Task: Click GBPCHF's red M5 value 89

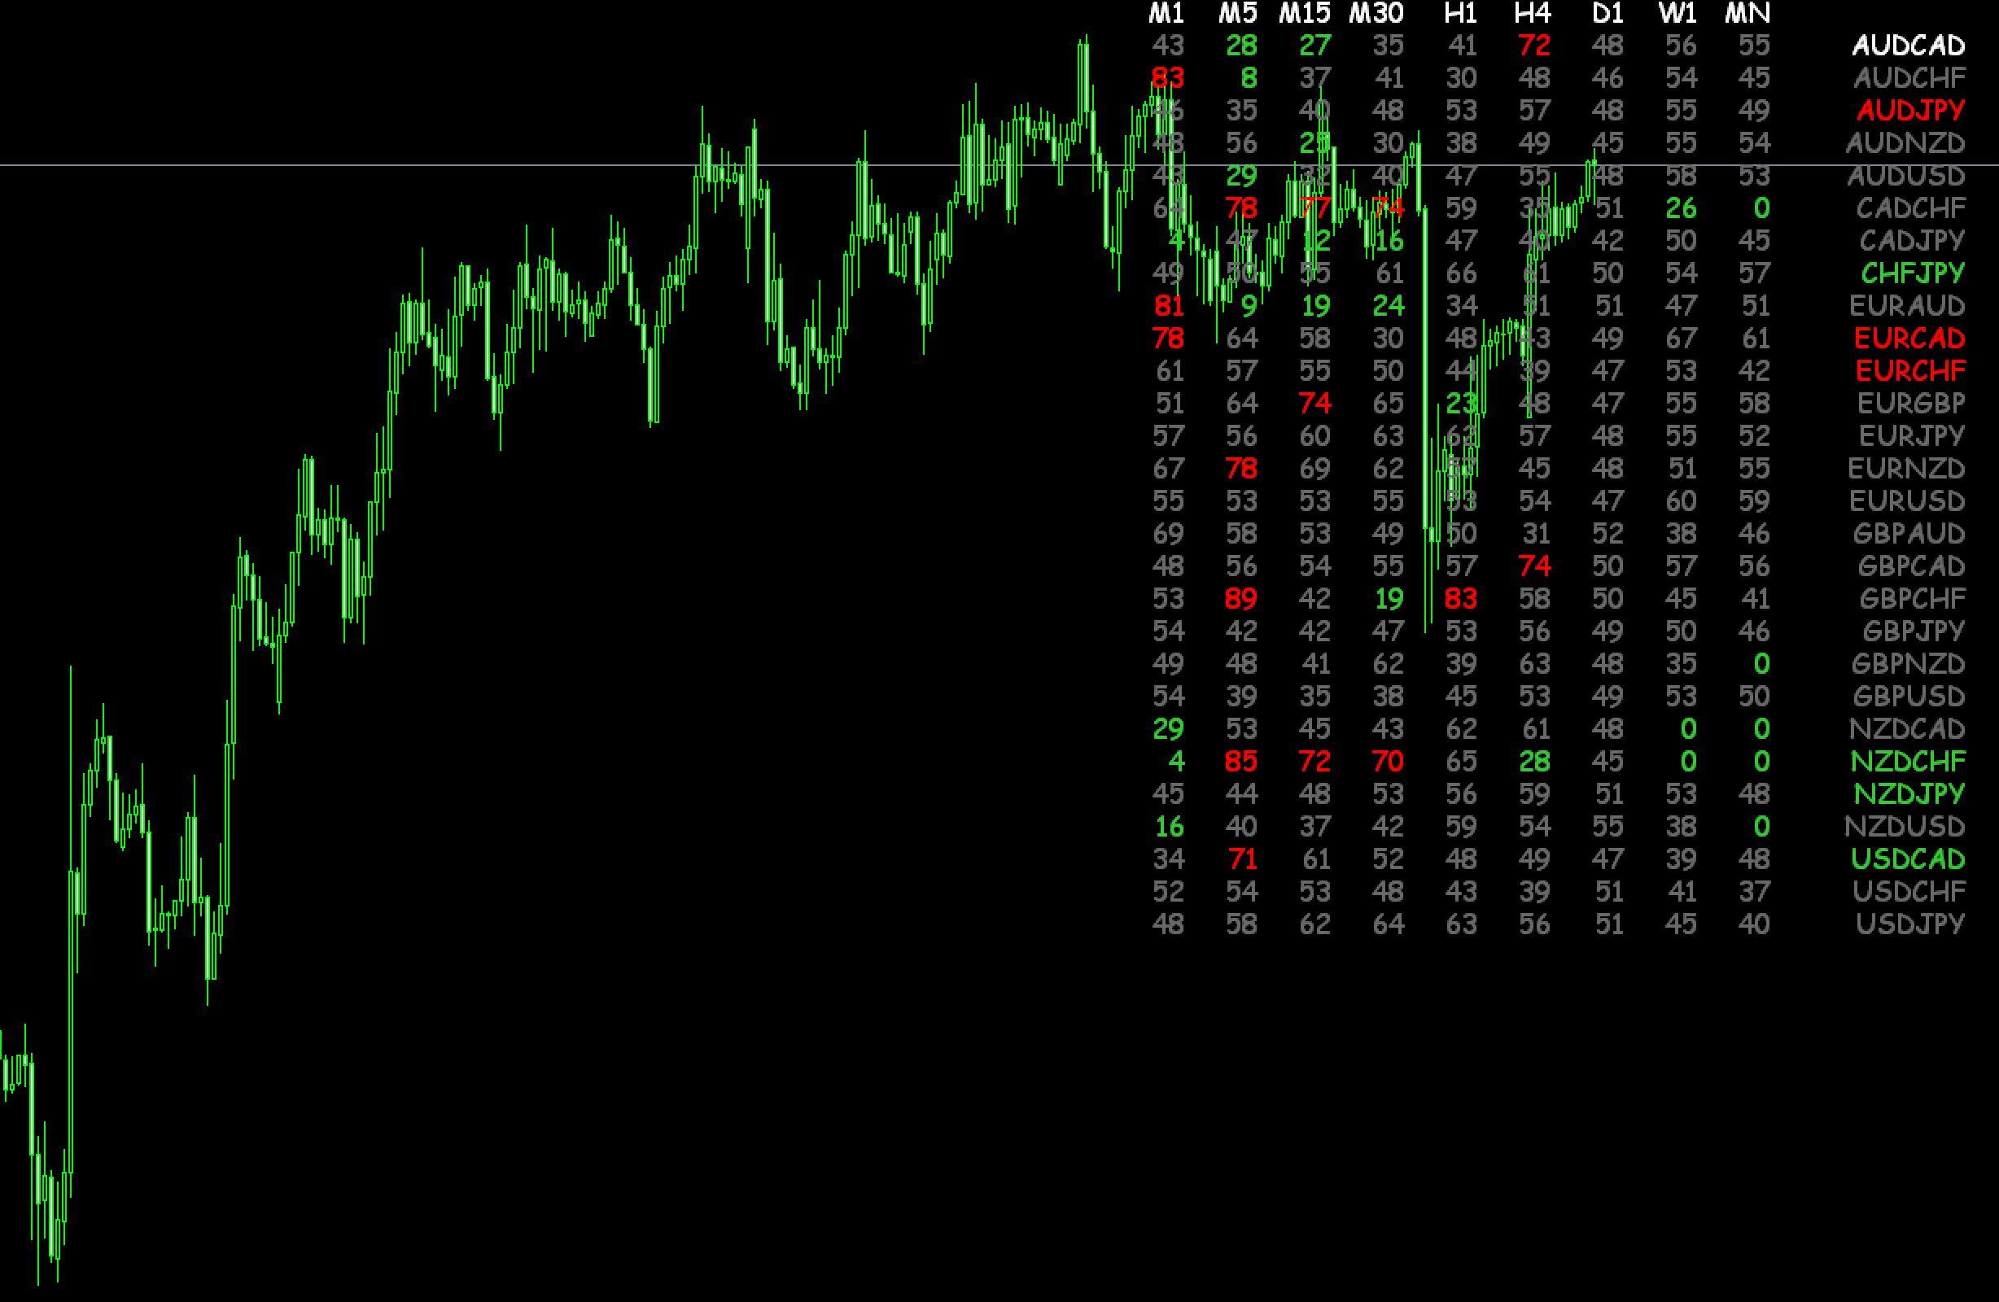Action: (x=1240, y=599)
